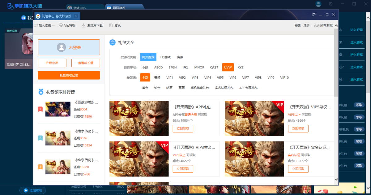
Task: Click the 升级会员 button
Action: 52,63
